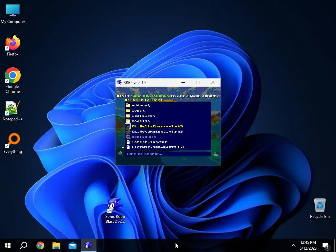336x252 pixels.
Task: Click the yellow scroll-down arrow in file list
Action: 123,148
